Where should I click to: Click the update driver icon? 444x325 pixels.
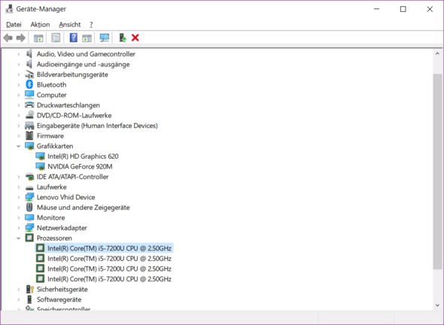[123, 38]
